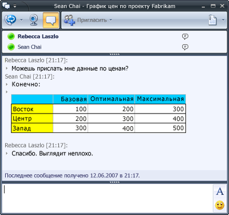229x215 pixels.
Task: Click the Восток row label cell
Action: [32, 109]
